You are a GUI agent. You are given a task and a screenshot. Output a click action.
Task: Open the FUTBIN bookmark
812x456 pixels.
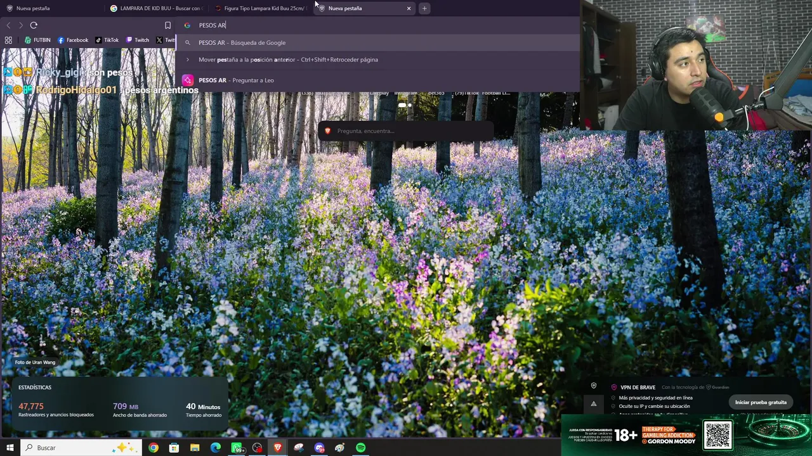37,40
